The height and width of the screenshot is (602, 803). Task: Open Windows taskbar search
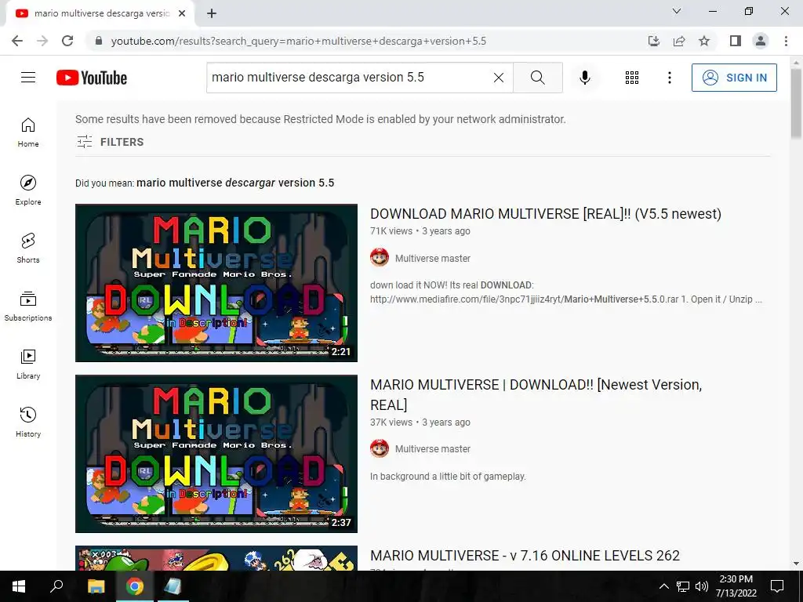(x=56, y=586)
